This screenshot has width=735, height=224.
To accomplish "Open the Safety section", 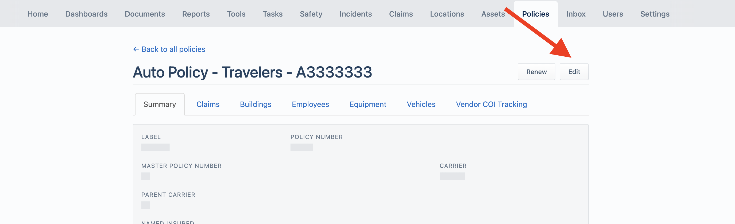I will point(311,14).
